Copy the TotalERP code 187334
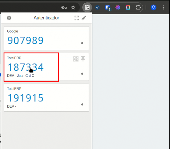This screenshot has height=149, width=170. coord(26,67)
